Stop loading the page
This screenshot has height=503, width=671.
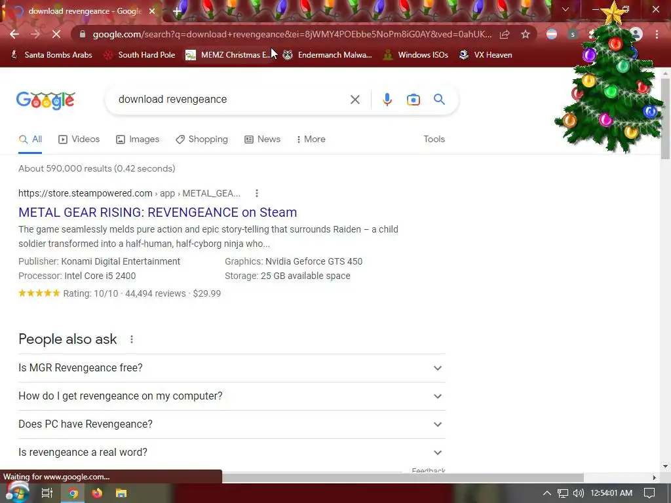click(x=56, y=34)
